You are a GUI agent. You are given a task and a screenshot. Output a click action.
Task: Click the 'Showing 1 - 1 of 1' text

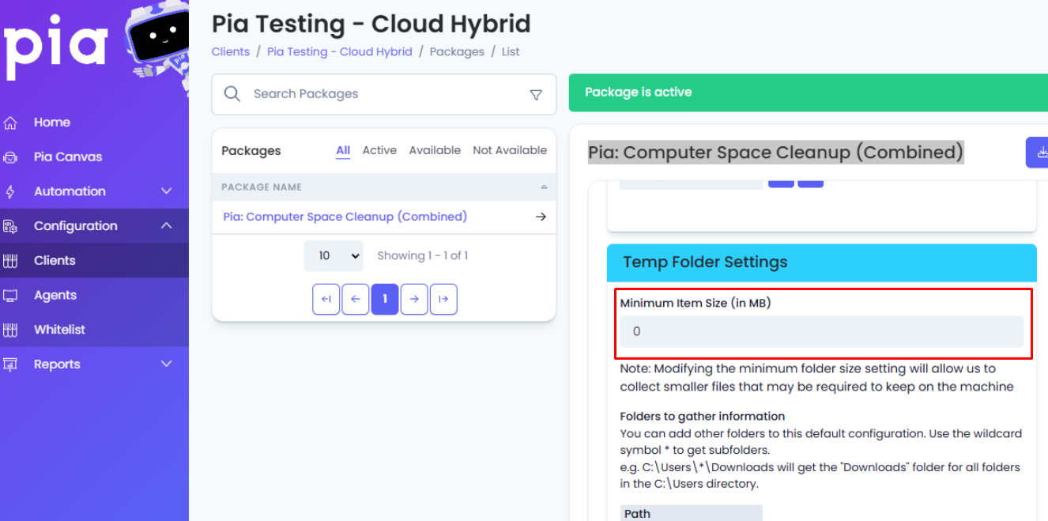(x=423, y=256)
